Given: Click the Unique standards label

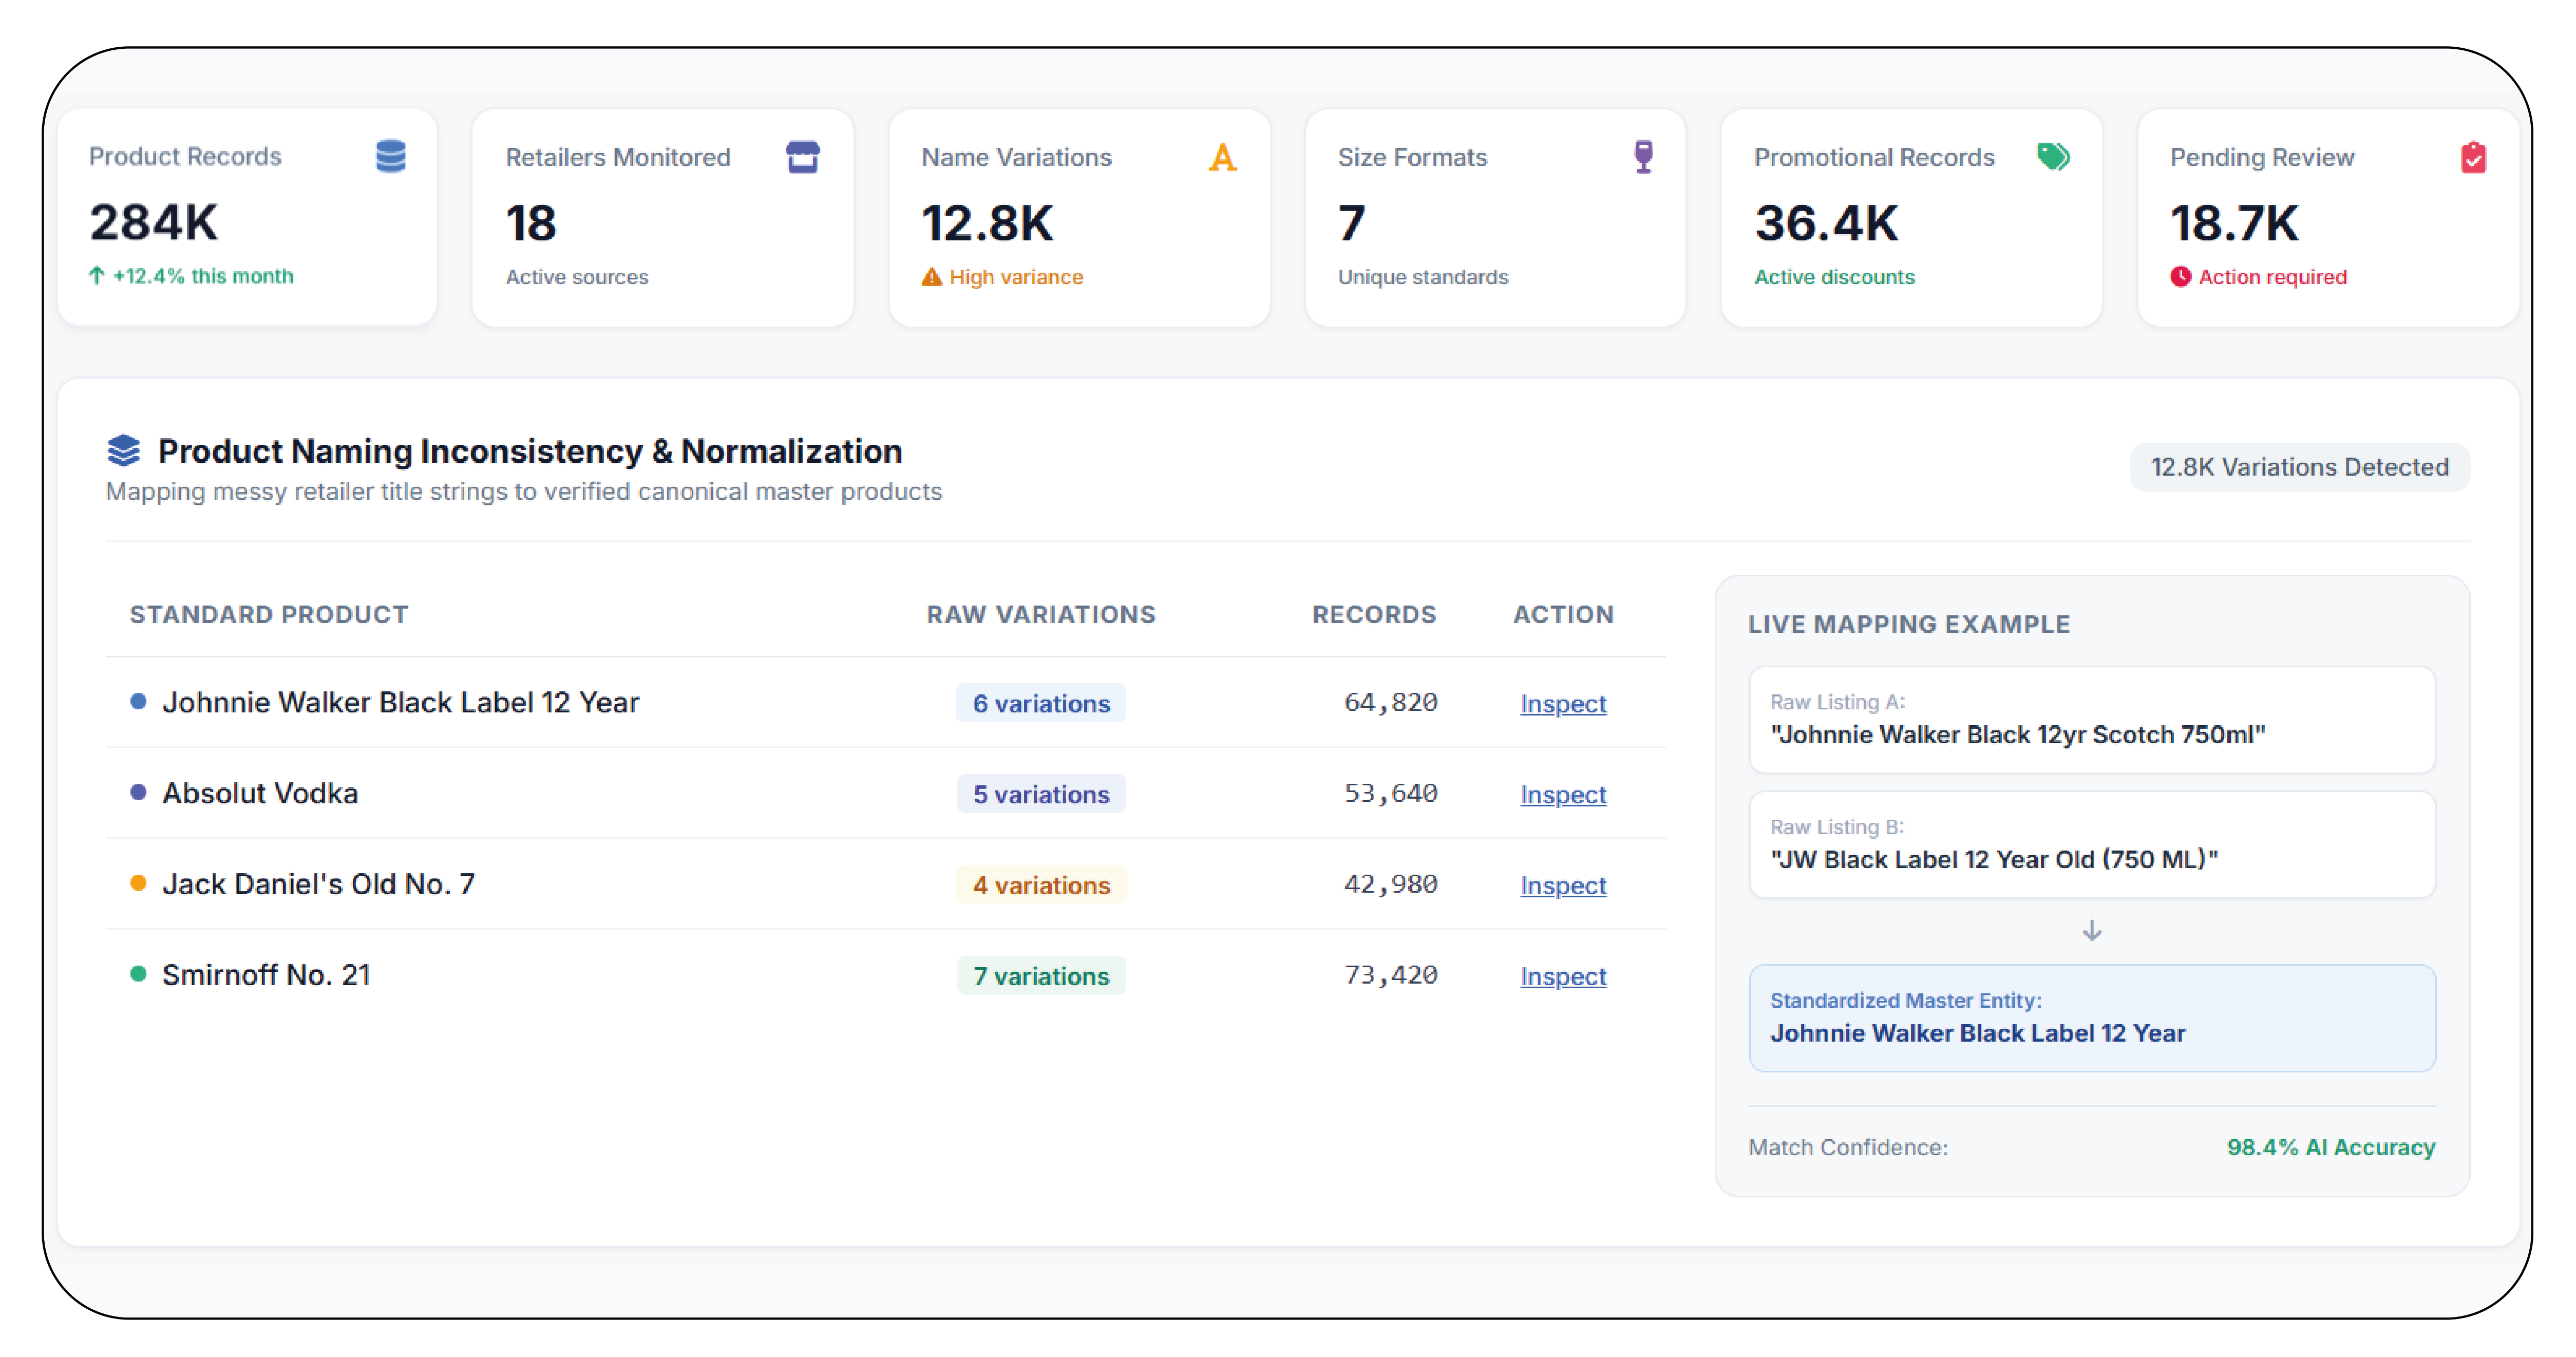Looking at the screenshot, I should coord(1423,277).
